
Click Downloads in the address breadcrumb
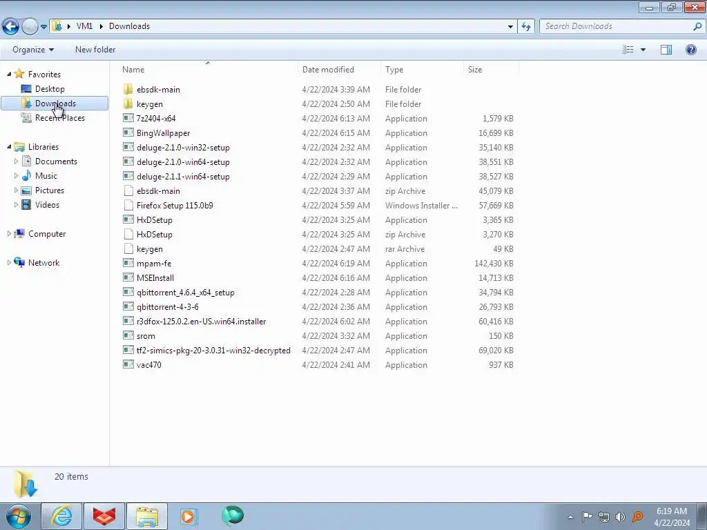click(129, 26)
